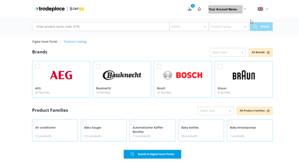The image size is (299, 164).
Task: Click the AEG brand logo
Action: [x=61, y=75]
